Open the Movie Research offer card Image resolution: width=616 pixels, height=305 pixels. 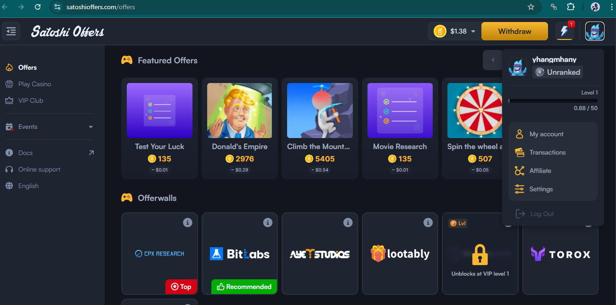[400, 128]
